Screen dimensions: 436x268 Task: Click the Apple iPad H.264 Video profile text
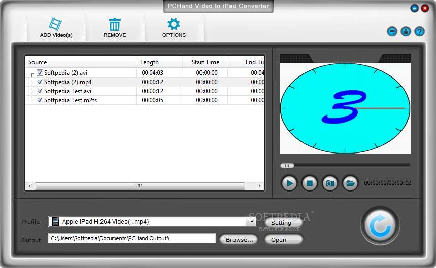(106, 222)
